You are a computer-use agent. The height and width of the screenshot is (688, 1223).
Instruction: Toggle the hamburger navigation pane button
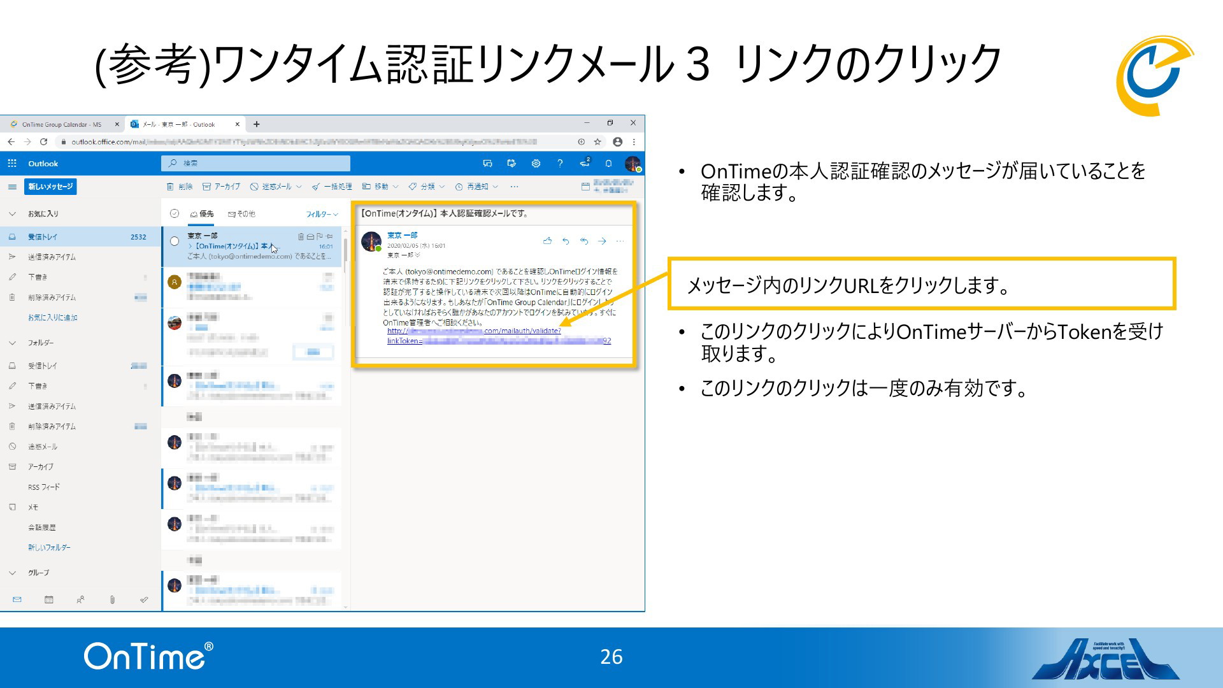pyautogui.click(x=11, y=187)
